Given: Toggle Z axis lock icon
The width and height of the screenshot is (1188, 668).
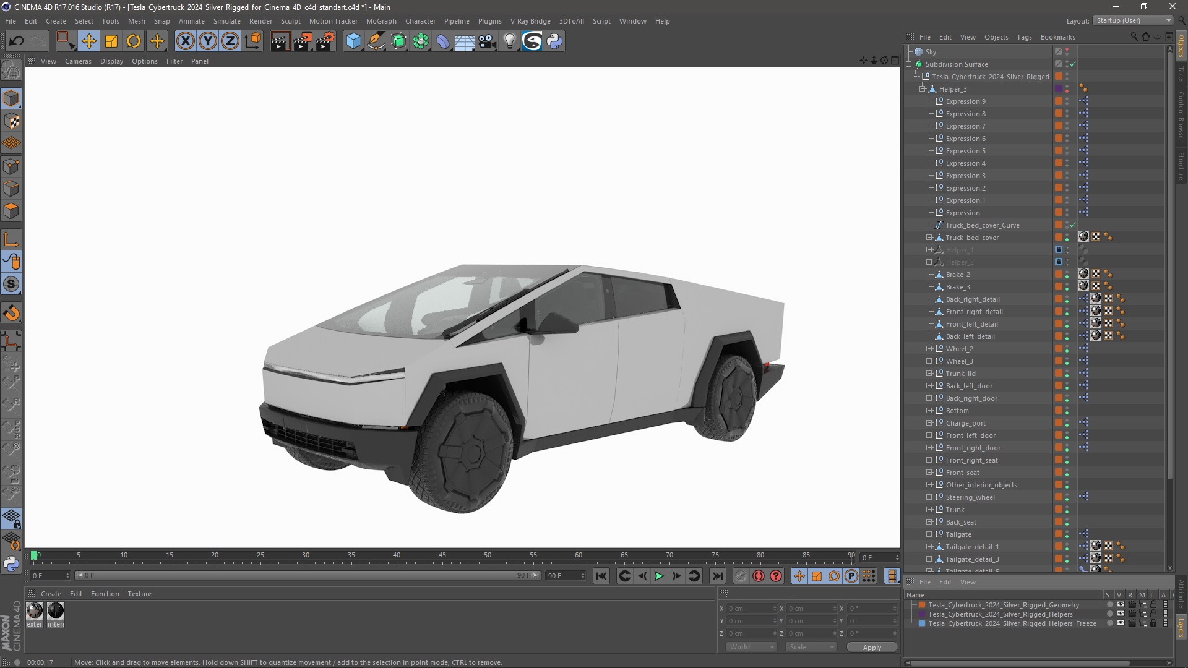Looking at the screenshot, I should tap(230, 41).
